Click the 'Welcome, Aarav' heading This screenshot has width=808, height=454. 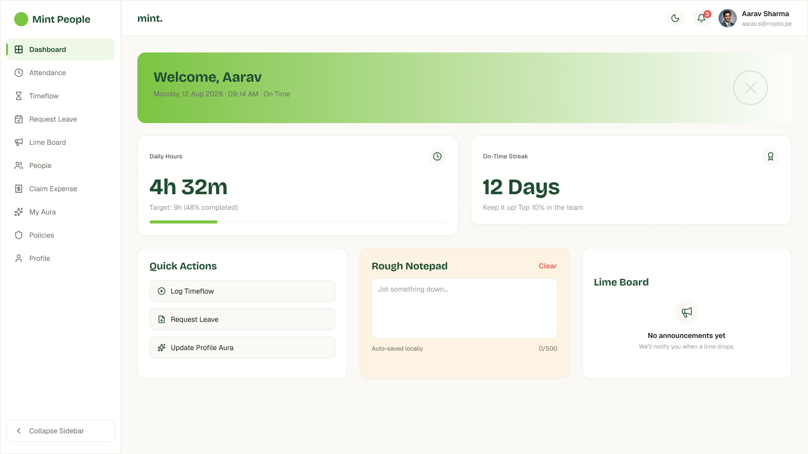pos(208,77)
